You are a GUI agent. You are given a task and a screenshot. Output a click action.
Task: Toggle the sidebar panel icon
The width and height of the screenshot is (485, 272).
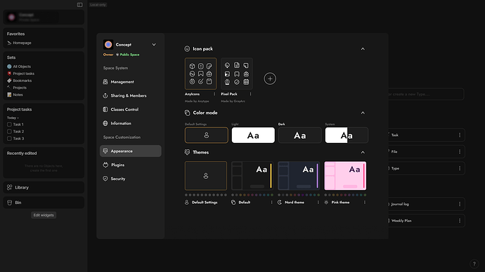(80, 5)
